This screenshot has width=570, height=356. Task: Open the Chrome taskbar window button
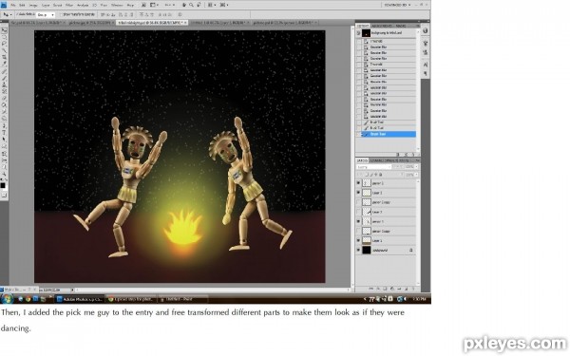coord(131,299)
